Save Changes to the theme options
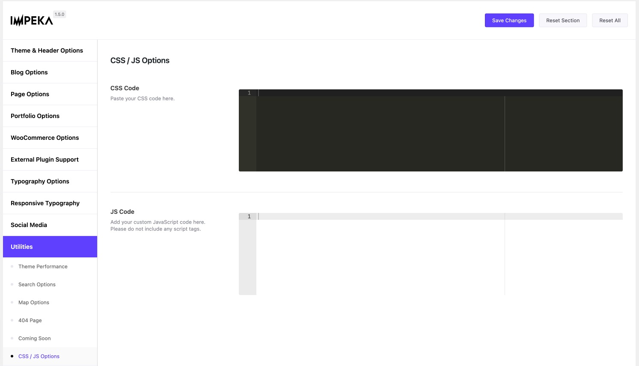This screenshot has width=639, height=366. point(509,20)
